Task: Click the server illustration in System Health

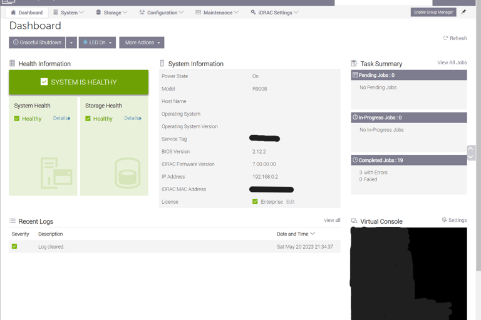Action: (56, 173)
